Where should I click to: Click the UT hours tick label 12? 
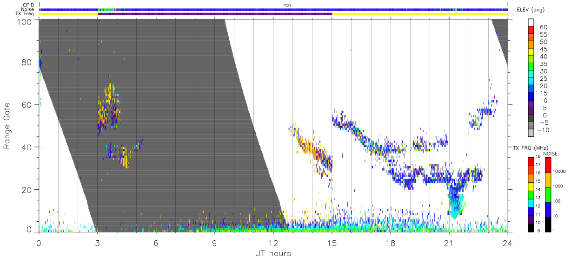coord(273,243)
